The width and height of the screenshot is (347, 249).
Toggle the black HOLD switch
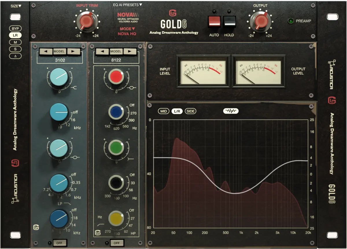(230, 22)
